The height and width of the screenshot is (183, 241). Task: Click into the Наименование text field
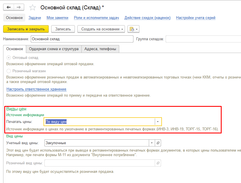click(x=82, y=39)
